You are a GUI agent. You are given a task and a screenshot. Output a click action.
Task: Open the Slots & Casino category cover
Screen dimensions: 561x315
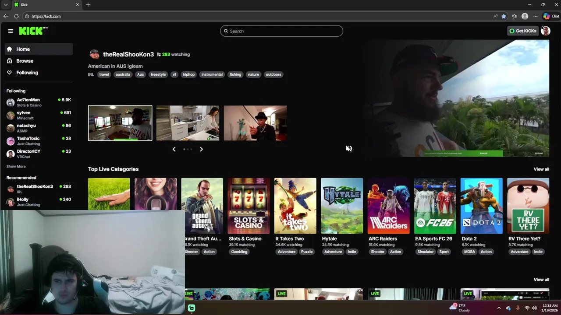(249, 206)
